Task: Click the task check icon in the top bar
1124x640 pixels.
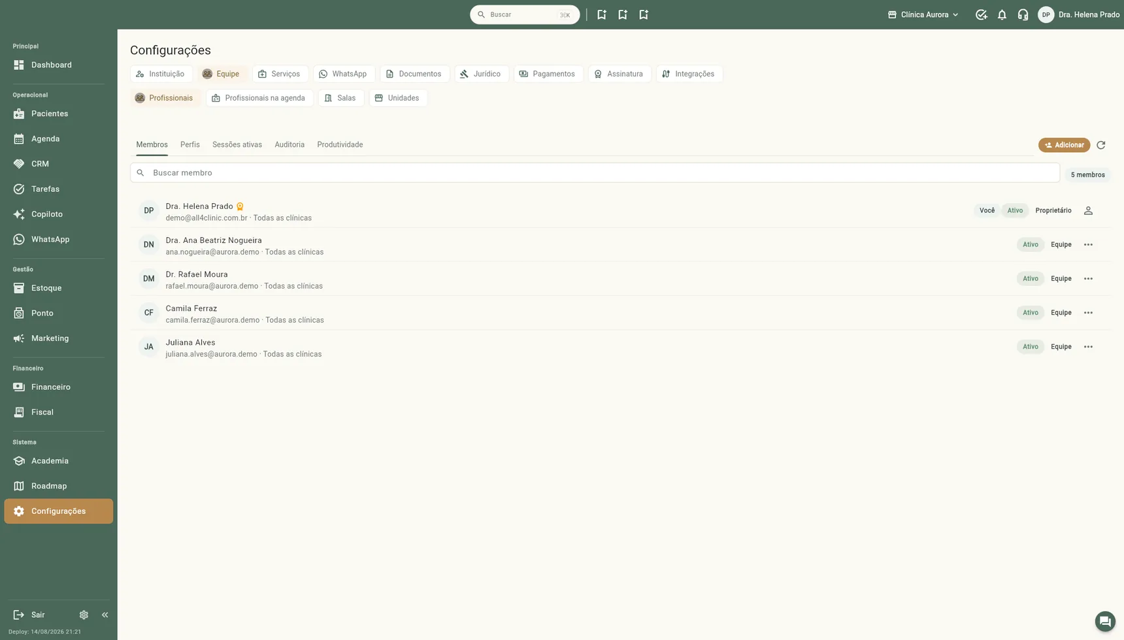Action: click(x=981, y=14)
